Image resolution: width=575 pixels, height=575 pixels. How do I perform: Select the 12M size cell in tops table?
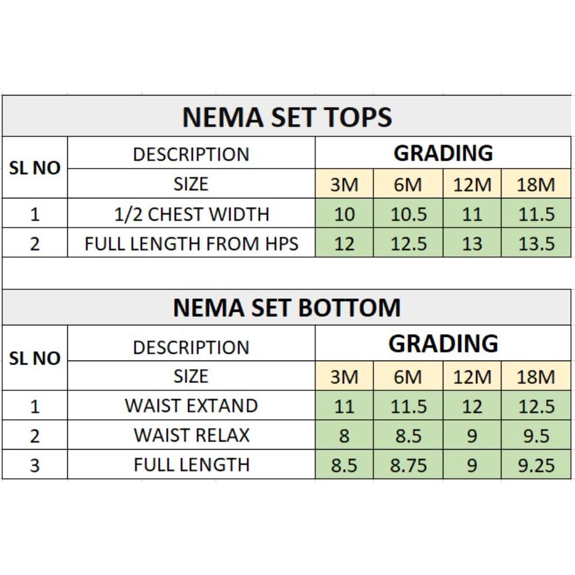472,184
